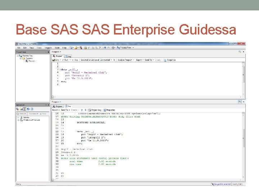The image size is (259, 194).
Task: Click the highlighted Server List icon
Action: click(x=24, y=109)
